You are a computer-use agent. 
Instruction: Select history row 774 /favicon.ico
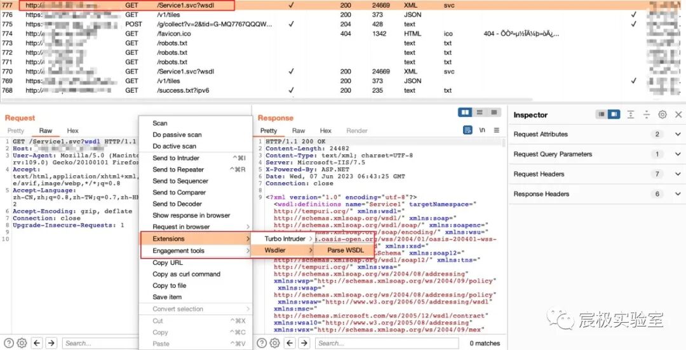[343, 34]
